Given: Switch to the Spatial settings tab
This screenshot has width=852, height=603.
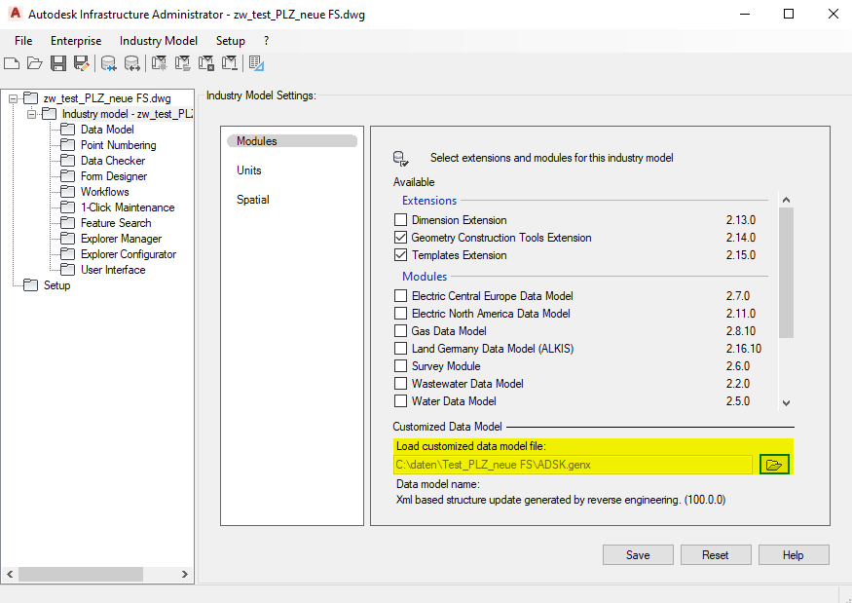Looking at the screenshot, I should tap(252, 200).
